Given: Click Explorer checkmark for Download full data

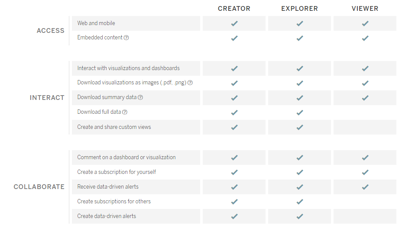Looking at the screenshot, I should pyautogui.click(x=300, y=112).
